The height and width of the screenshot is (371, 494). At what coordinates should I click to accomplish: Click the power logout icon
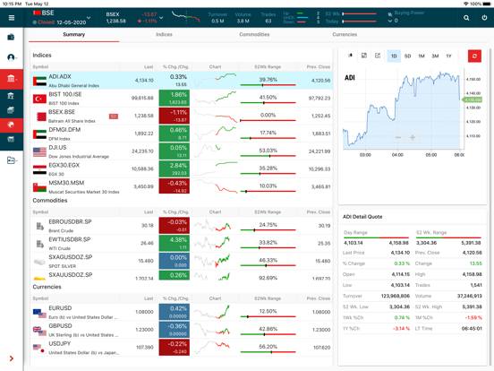coord(484,18)
